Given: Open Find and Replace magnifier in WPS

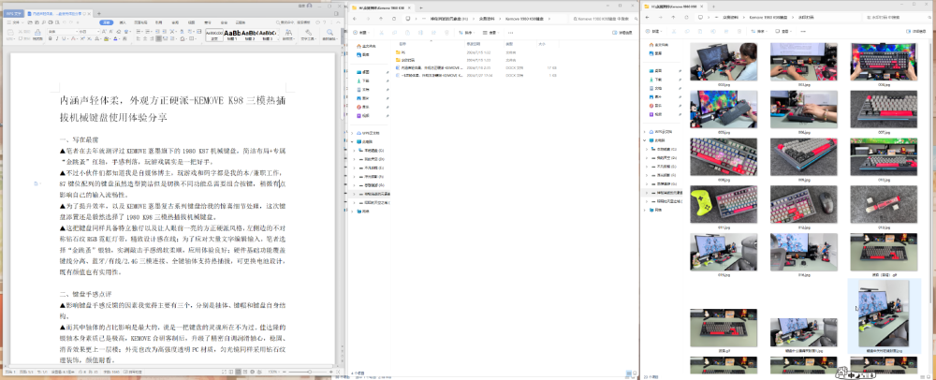Looking at the screenshot, I should point(329,32).
